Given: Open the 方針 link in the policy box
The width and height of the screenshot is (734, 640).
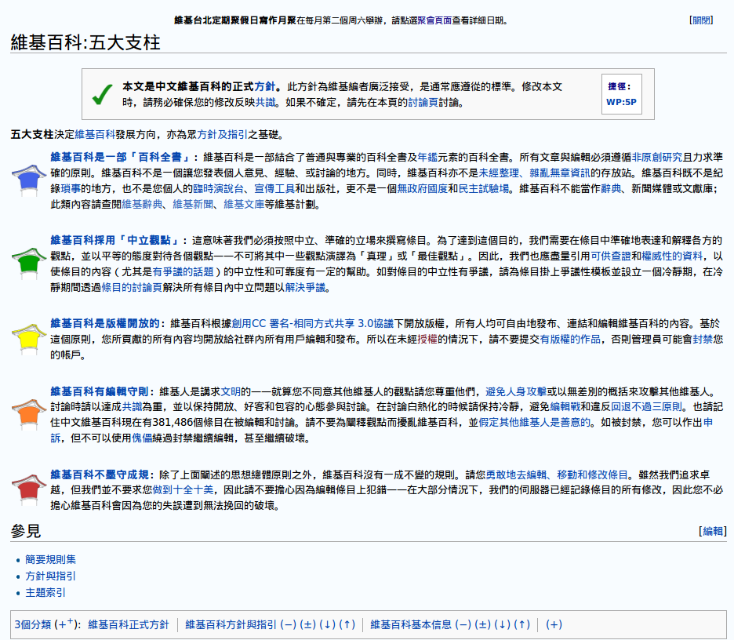Looking at the screenshot, I should (265, 86).
